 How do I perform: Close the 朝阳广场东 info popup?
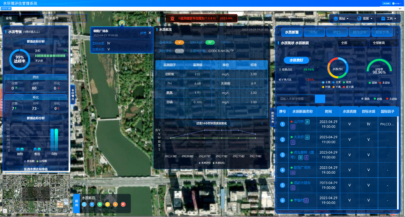pos(150,33)
